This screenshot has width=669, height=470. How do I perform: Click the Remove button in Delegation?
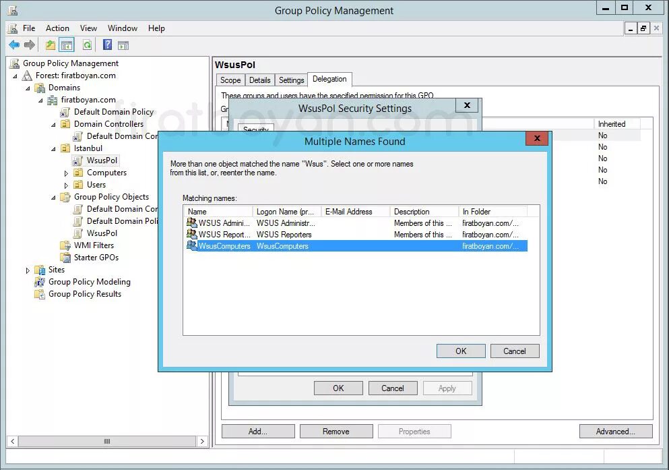[336, 431]
